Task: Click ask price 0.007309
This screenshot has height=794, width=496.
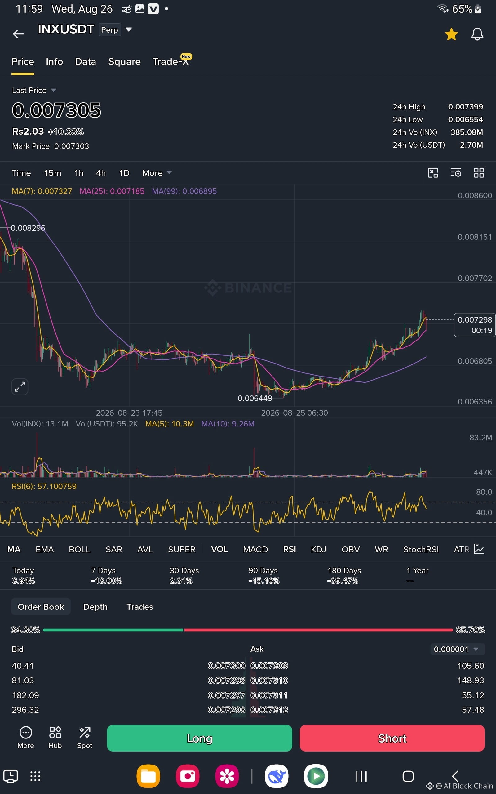Action: (x=269, y=666)
